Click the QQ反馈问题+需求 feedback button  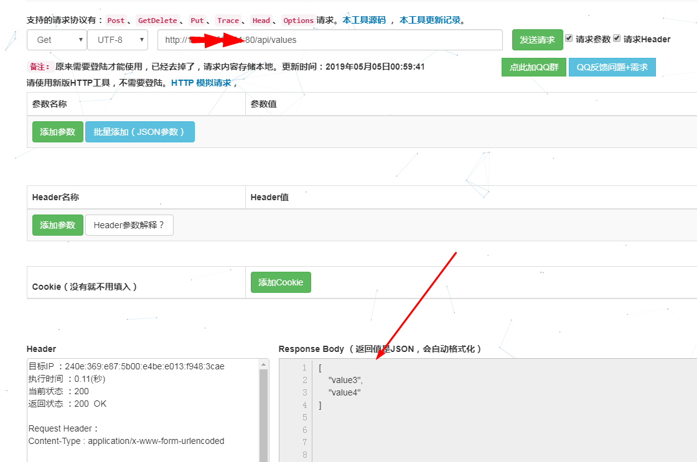tap(612, 67)
